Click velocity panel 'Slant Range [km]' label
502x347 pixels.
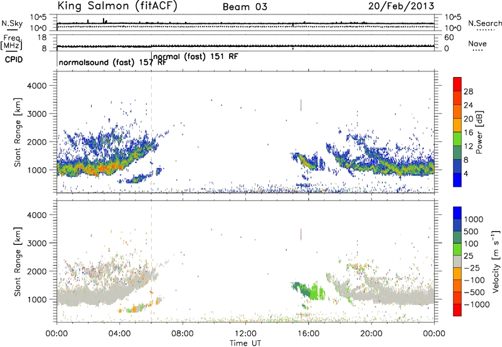click(18, 262)
